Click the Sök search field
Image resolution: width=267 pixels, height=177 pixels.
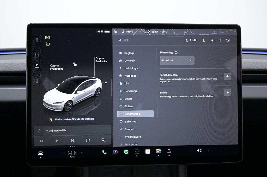coord(146,40)
